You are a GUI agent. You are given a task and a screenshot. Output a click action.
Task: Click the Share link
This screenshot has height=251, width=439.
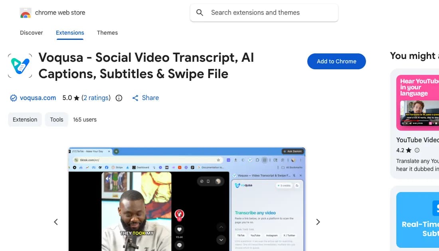[x=150, y=98]
